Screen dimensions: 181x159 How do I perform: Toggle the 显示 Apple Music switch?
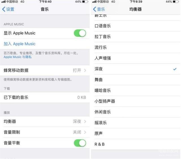point(80,33)
